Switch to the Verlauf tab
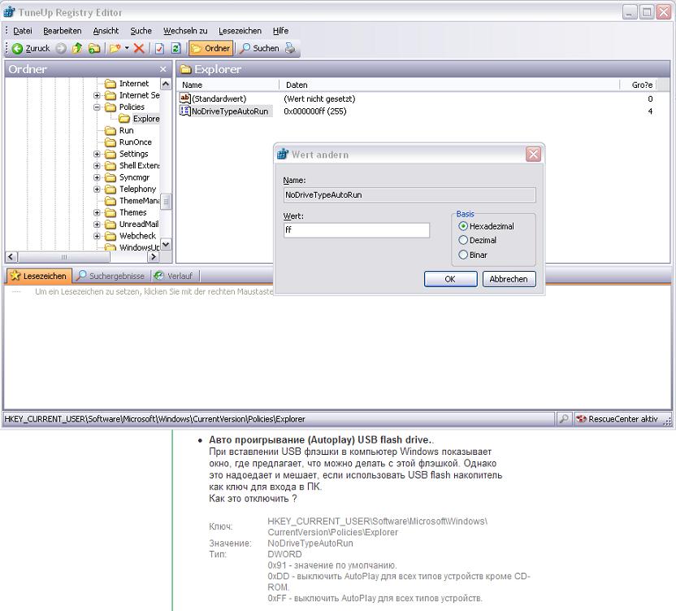This screenshot has width=676, height=611. point(173,276)
